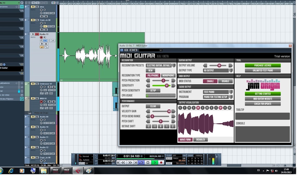Click the Pitch Sensitivity Setup button
The height and width of the screenshot is (188, 301).
coord(153,91)
